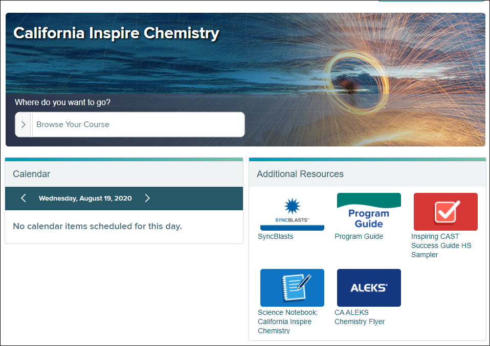Advance to the next calendar day

pyautogui.click(x=147, y=199)
